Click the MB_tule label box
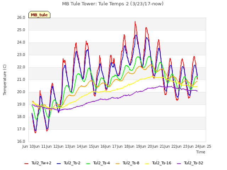 (x=39, y=15)
